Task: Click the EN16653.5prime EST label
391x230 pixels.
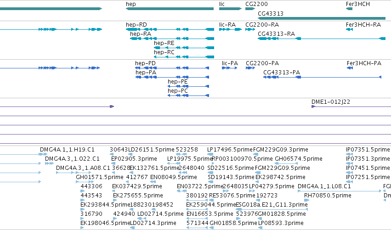Action: [x=210, y=214]
